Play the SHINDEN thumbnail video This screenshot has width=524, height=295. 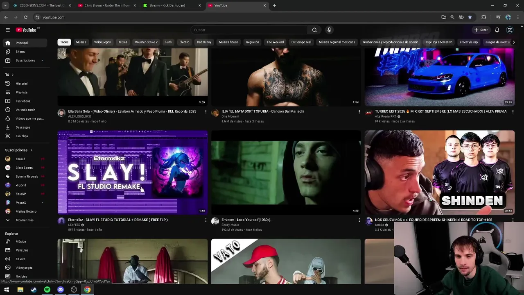440,172
